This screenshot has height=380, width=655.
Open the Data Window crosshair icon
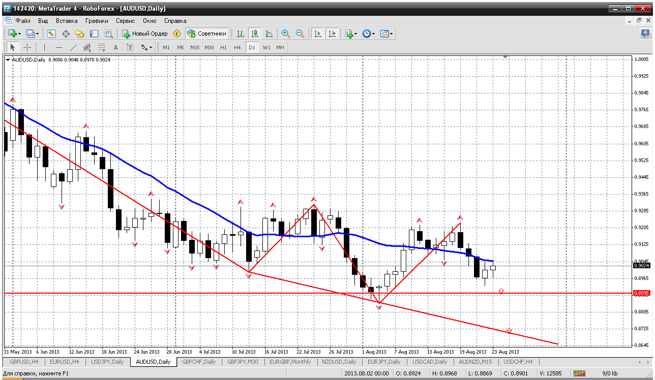66,34
